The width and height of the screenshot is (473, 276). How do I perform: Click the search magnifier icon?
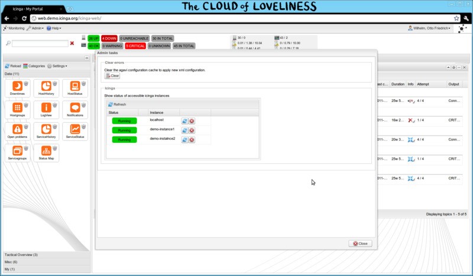coord(8,43)
